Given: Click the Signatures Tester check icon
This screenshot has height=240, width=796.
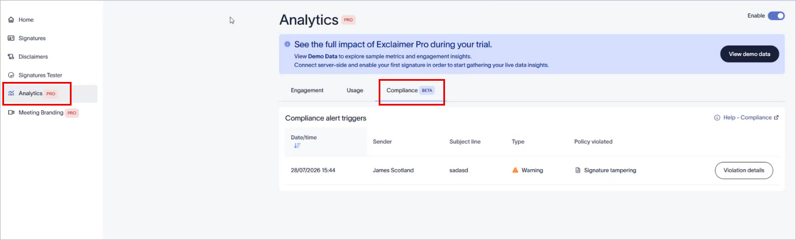Looking at the screenshot, I should tap(11, 75).
